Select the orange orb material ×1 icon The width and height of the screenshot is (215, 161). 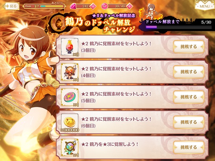pyautogui.click(x=70, y=72)
